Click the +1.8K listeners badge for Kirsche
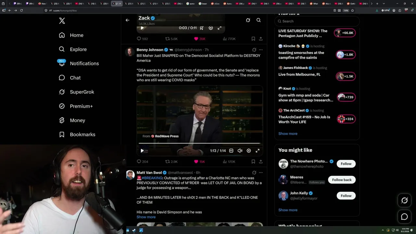Screen dimensions: 416x234 (x=346, y=55)
